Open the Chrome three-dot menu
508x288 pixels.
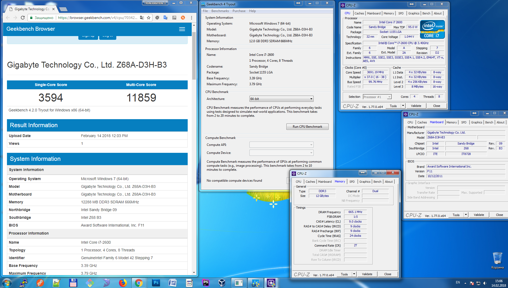(191, 18)
